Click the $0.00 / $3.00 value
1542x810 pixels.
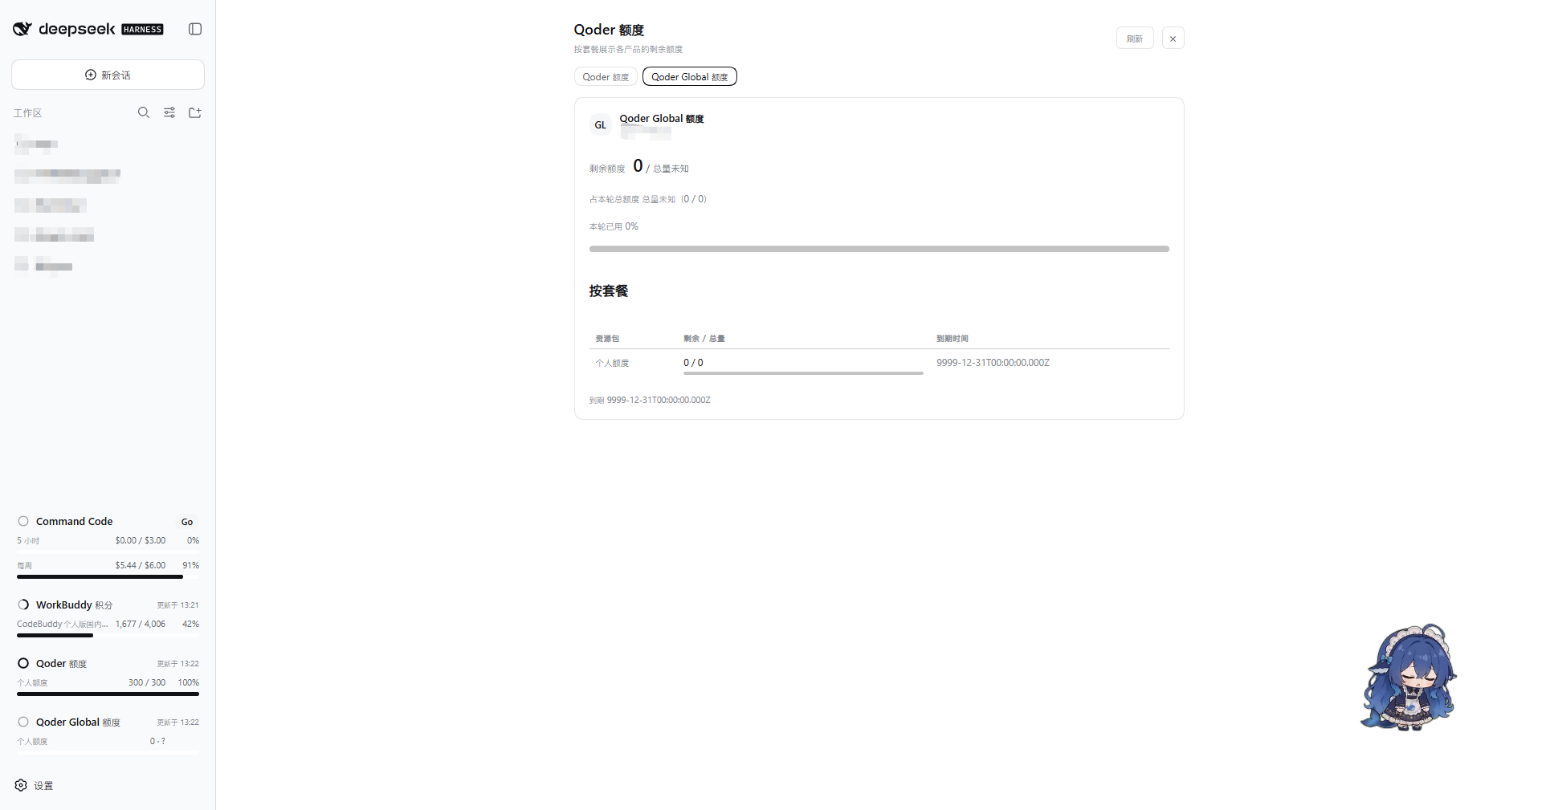[141, 540]
